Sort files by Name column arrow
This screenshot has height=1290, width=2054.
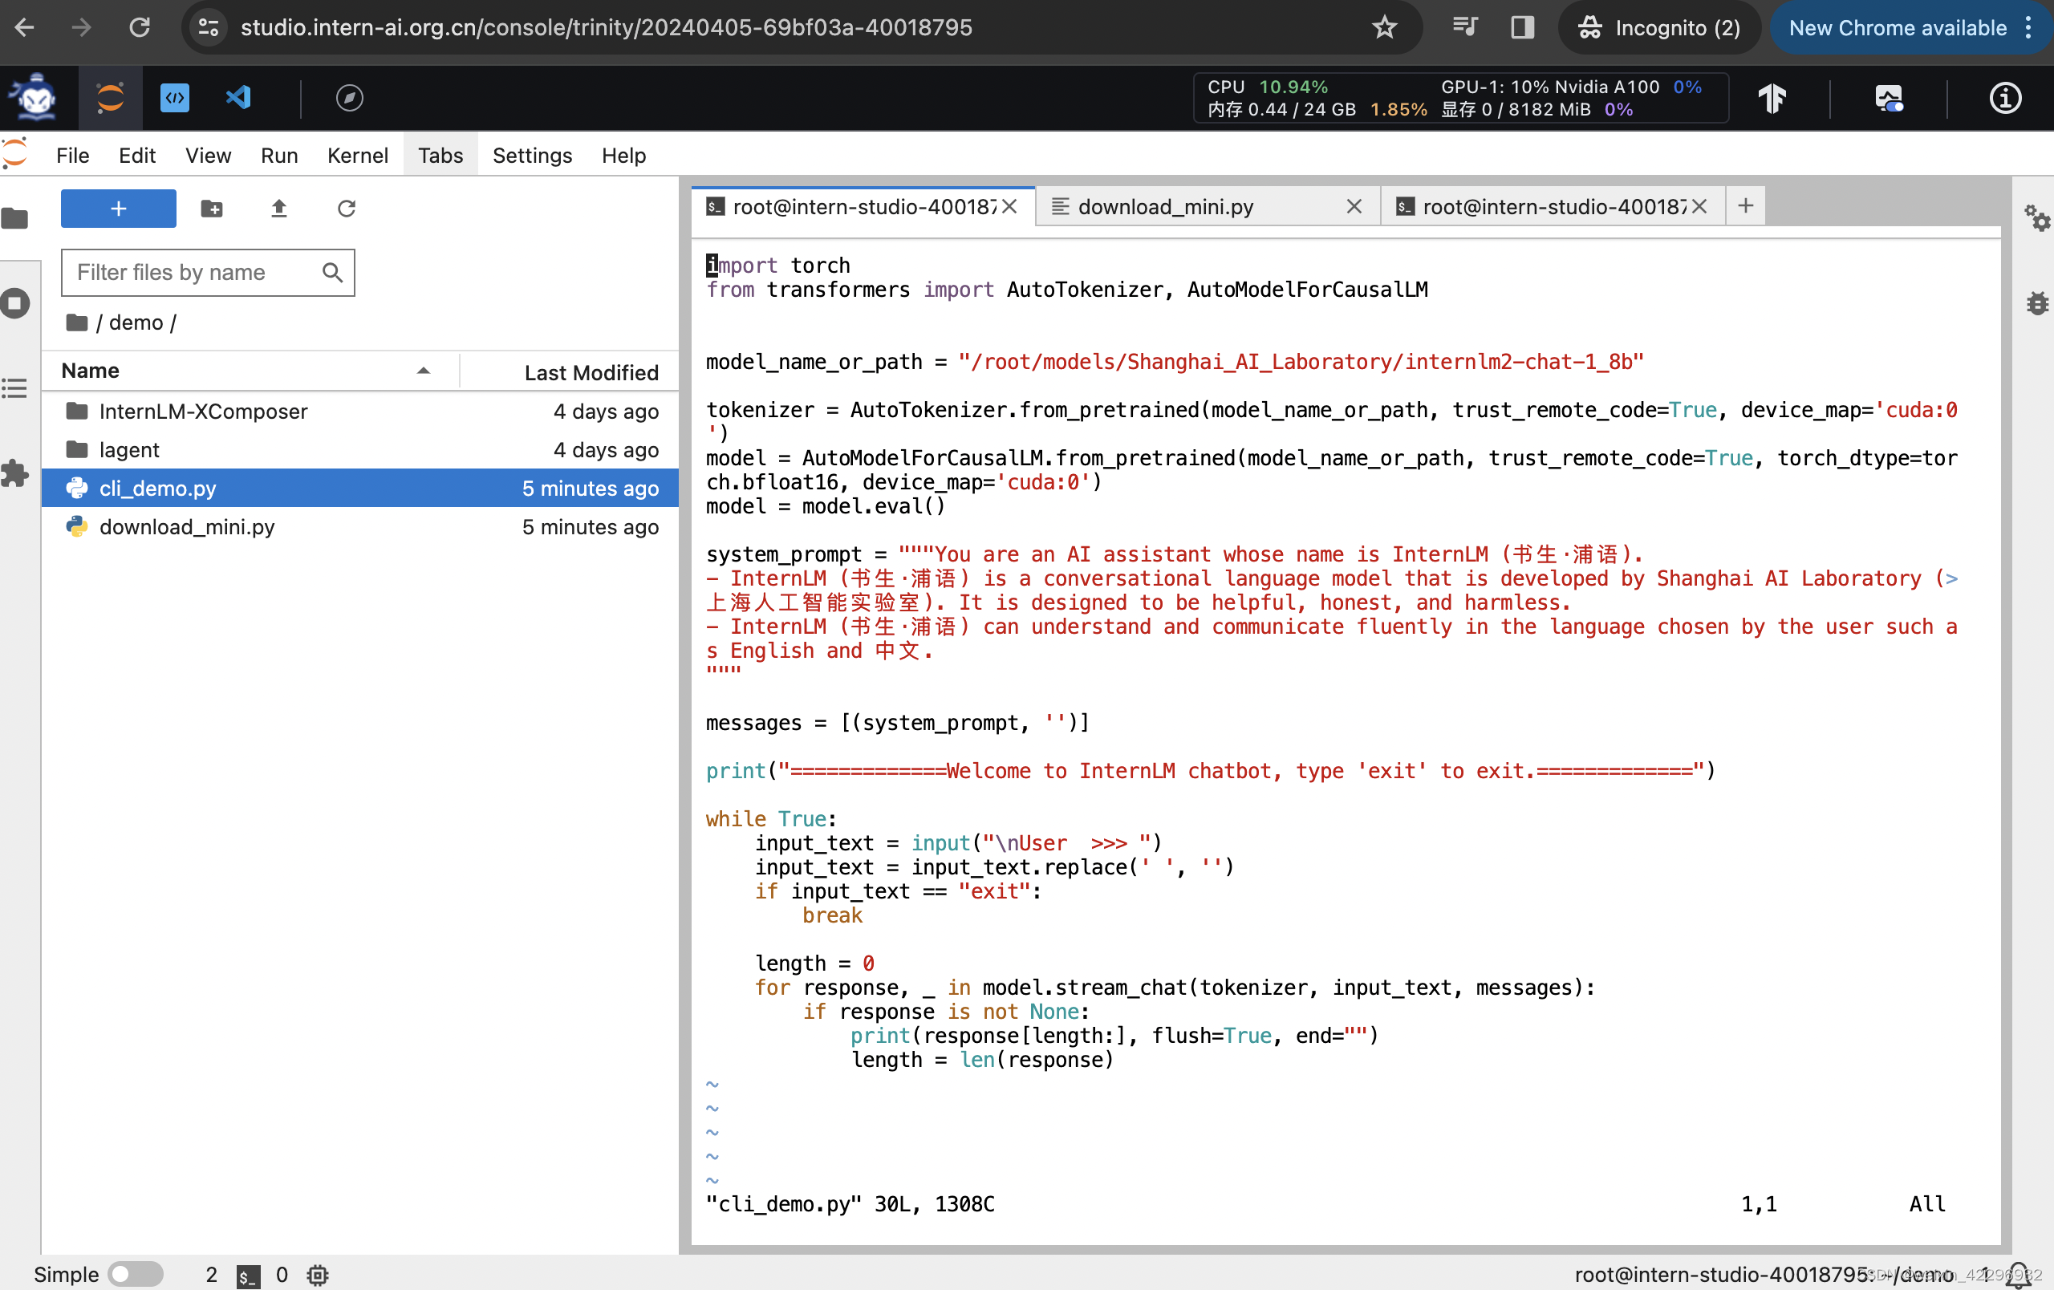(x=423, y=371)
